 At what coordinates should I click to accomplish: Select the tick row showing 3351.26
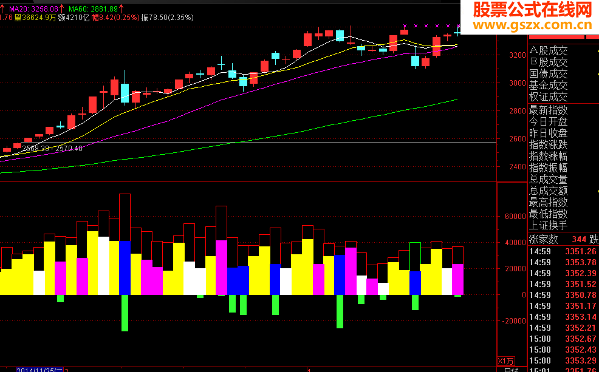click(564, 251)
